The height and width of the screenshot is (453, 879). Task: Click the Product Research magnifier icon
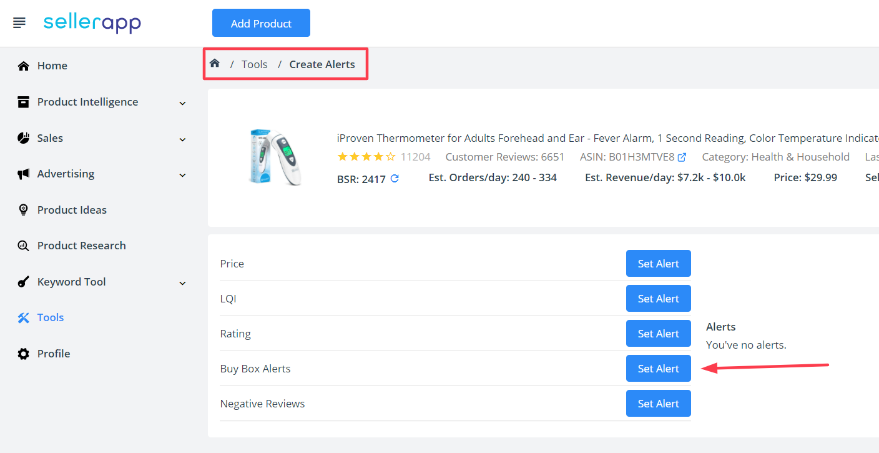(23, 246)
